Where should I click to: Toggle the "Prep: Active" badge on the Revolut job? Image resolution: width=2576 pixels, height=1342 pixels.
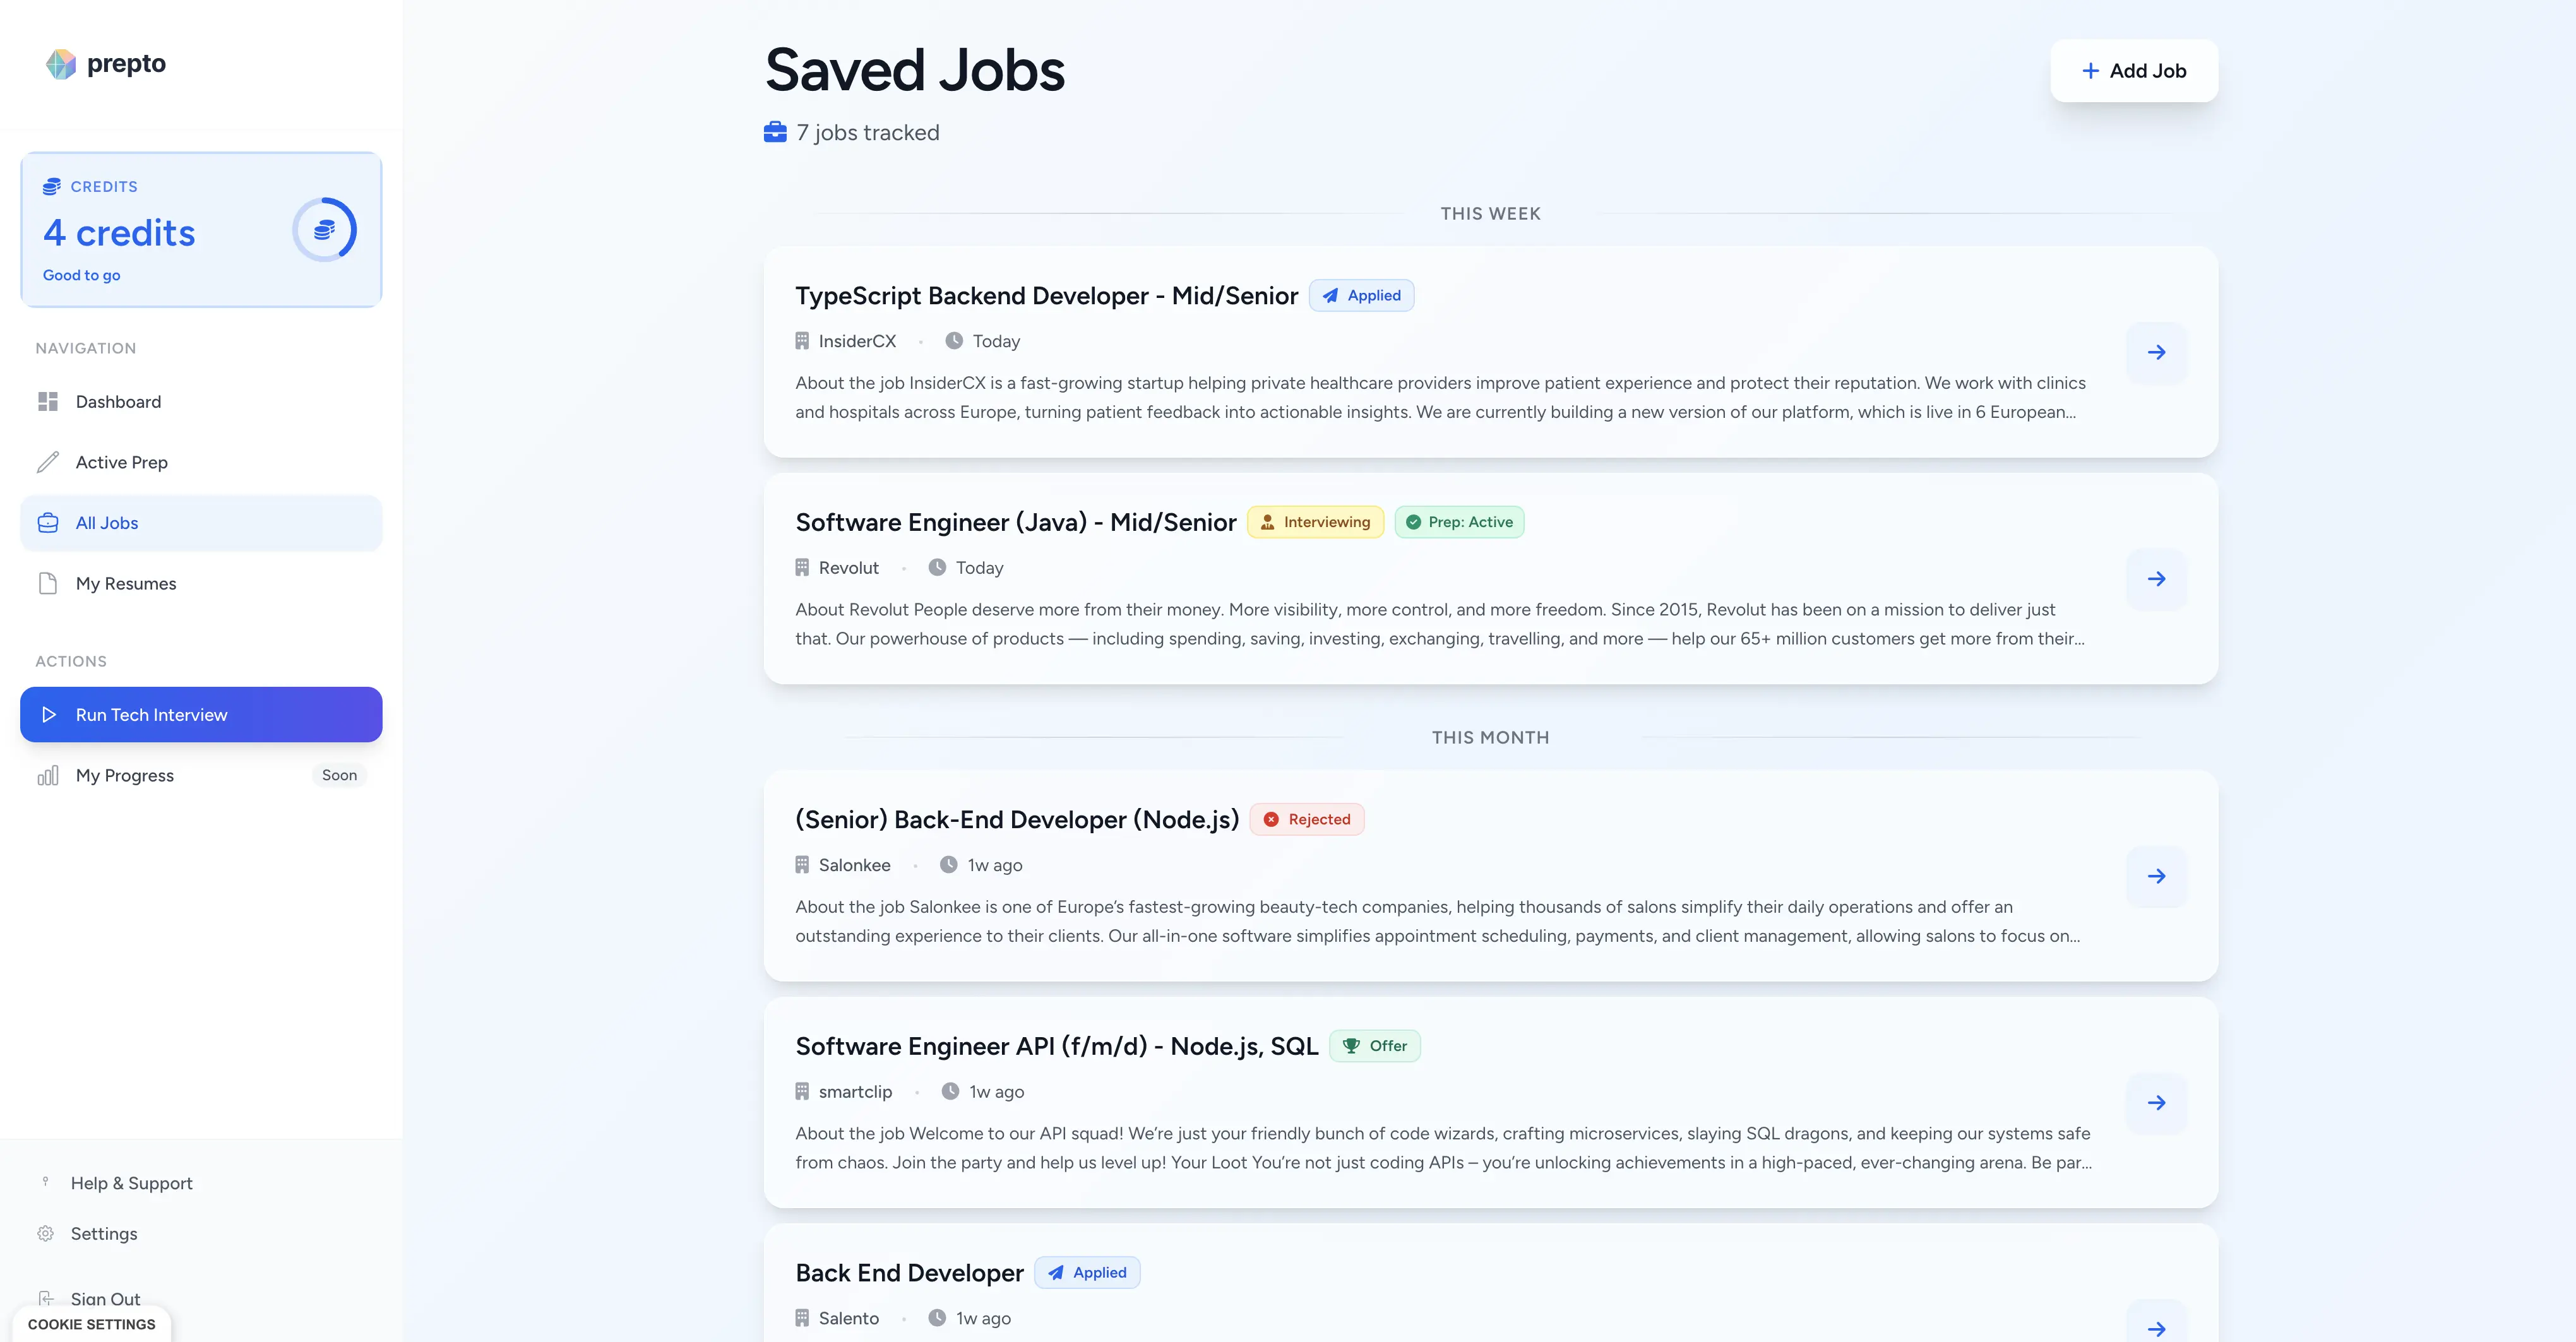coord(1459,521)
